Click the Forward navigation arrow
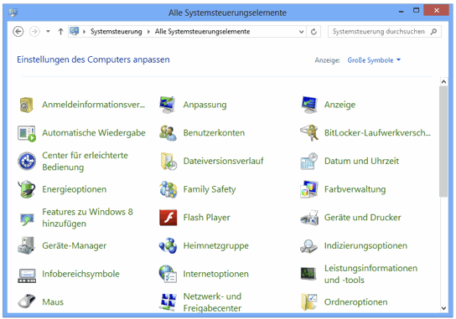Screen dimensions: 456x319 point(34,31)
